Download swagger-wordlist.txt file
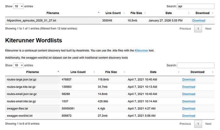 [189, 116]
